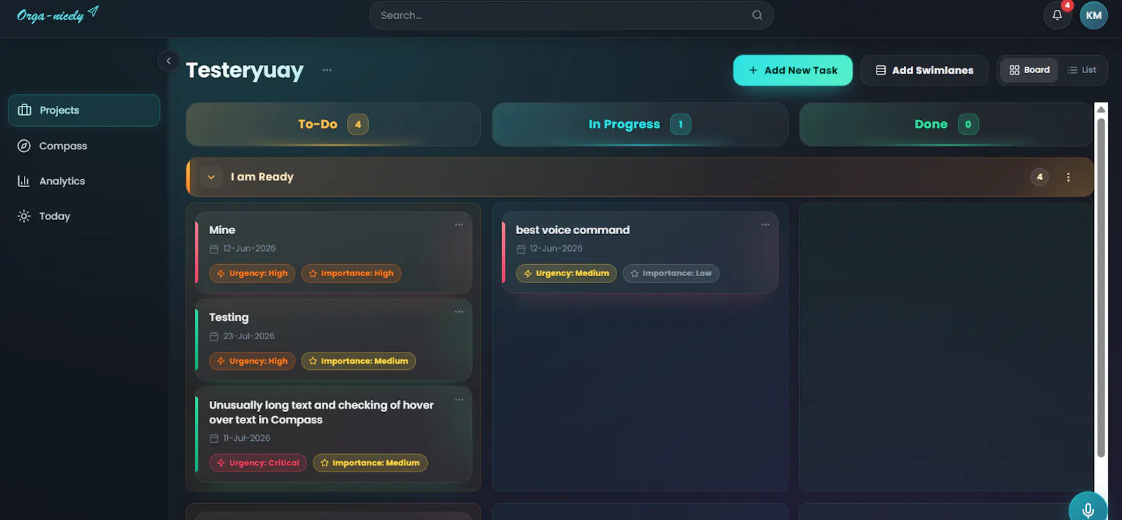Open the notifications bell
This screenshot has height=520, width=1122.
1057,15
